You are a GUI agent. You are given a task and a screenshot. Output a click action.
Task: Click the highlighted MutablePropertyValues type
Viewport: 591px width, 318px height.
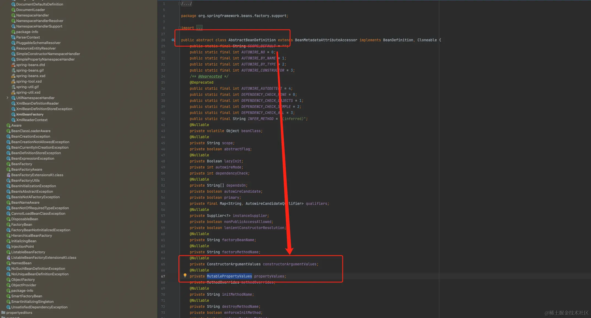pos(229,276)
